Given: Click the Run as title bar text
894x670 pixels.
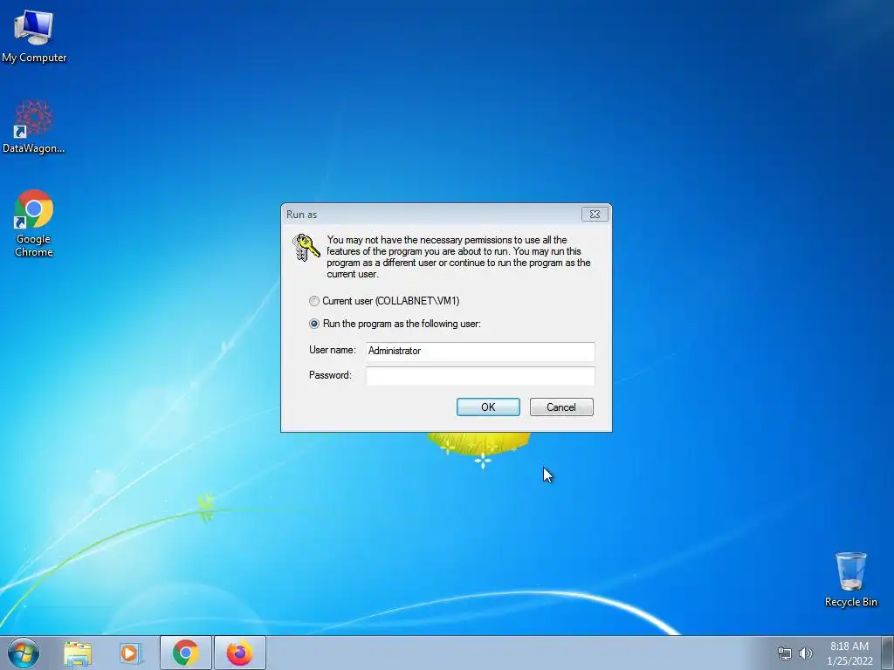Looking at the screenshot, I should 301,215.
